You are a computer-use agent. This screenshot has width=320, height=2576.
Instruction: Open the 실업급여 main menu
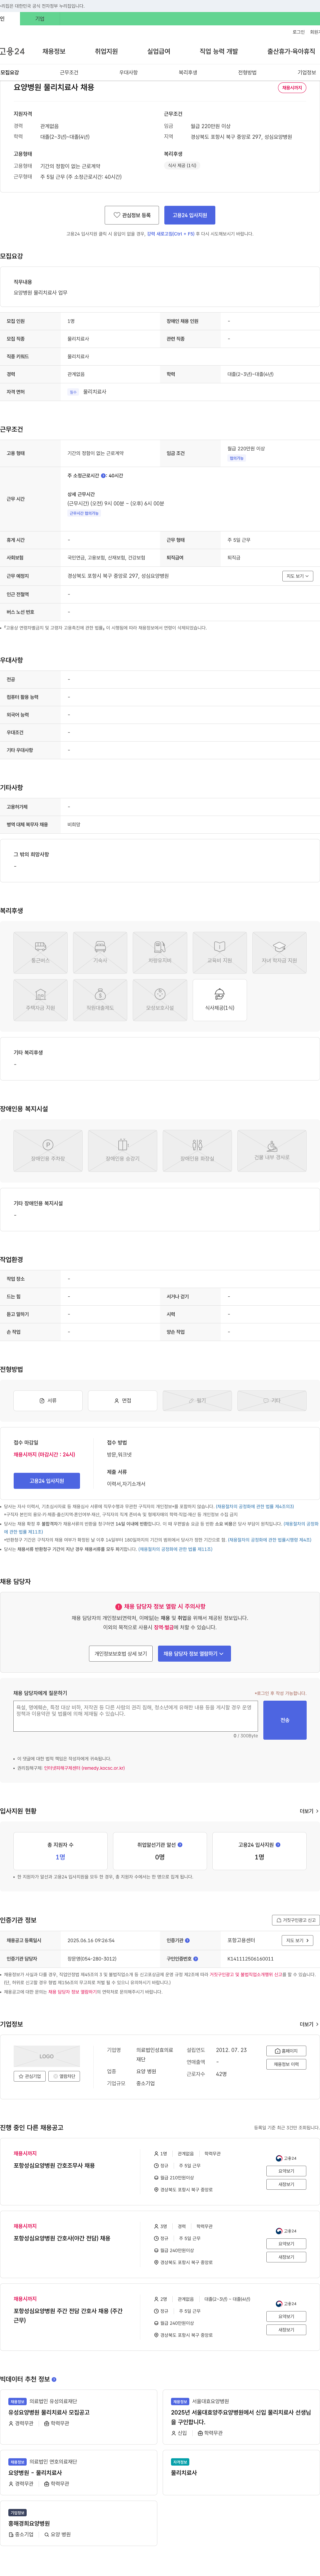pos(159,51)
